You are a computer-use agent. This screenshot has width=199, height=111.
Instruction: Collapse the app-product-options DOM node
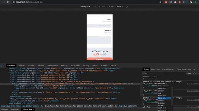pos(9,73)
